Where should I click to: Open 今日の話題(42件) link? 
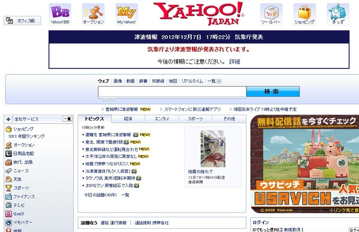pos(100,195)
